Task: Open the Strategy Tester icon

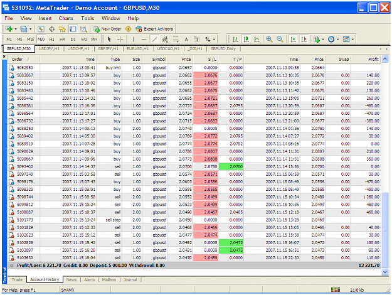Action: click(83, 29)
